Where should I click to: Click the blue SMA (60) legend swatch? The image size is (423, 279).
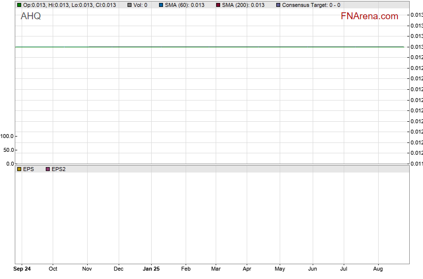pyautogui.click(x=161, y=5)
